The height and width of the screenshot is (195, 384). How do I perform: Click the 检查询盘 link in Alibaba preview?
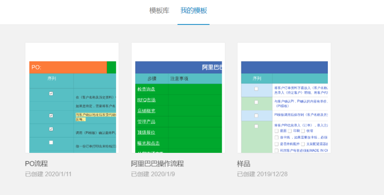coord(146,89)
